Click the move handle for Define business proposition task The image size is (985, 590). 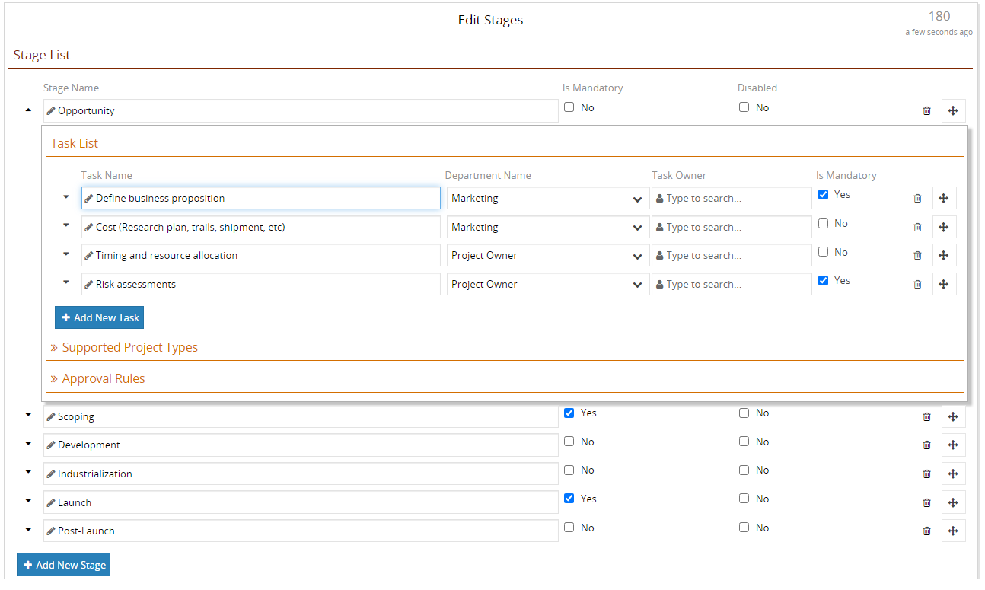pyautogui.click(x=944, y=199)
